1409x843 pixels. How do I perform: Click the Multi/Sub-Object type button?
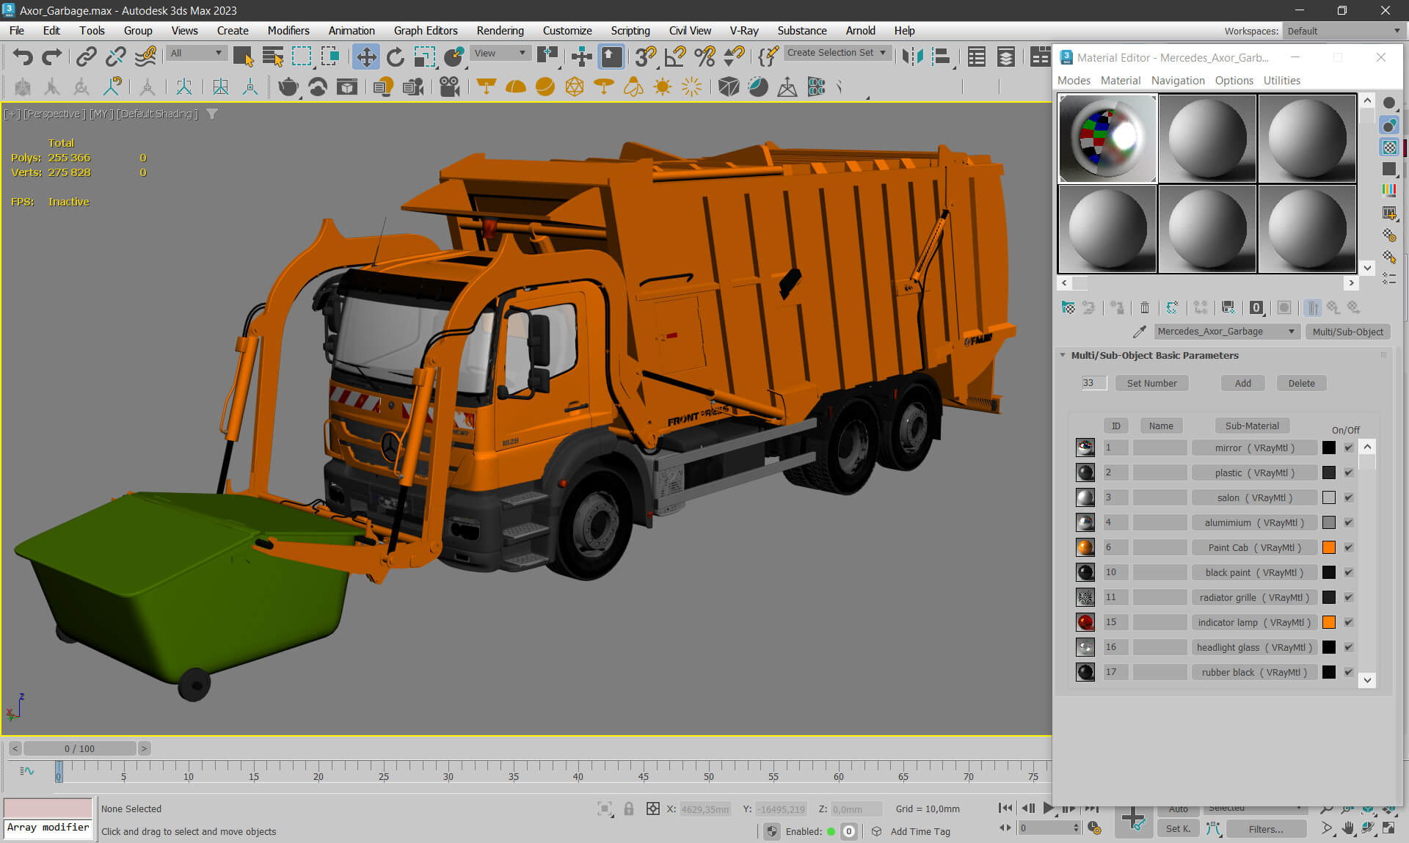[1347, 332]
